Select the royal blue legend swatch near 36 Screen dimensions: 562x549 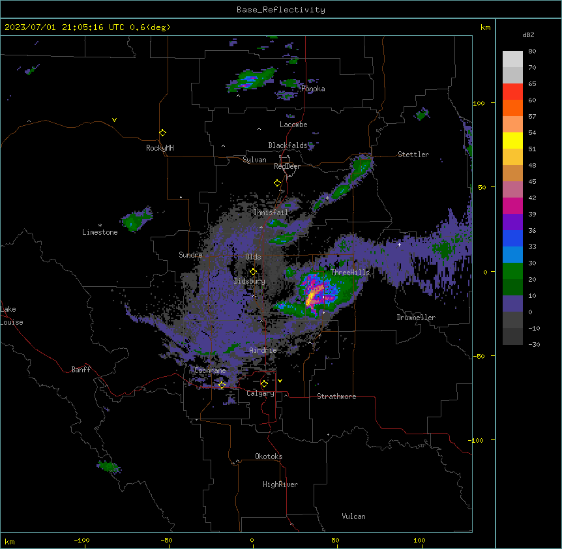tap(512, 238)
